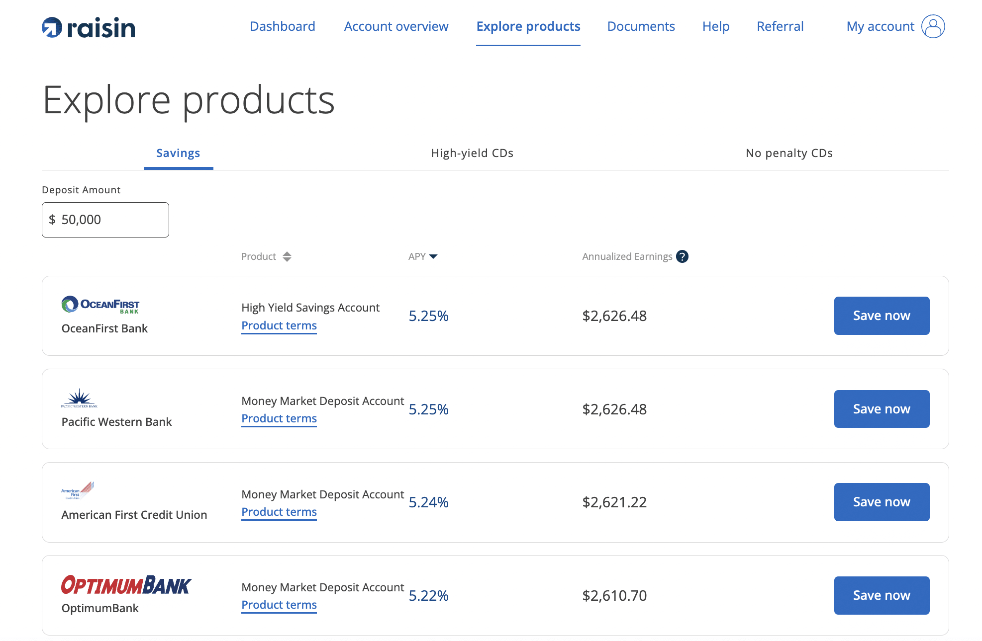The width and height of the screenshot is (982, 641).
Task: Click 5.24% APY value
Action: click(428, 502)
